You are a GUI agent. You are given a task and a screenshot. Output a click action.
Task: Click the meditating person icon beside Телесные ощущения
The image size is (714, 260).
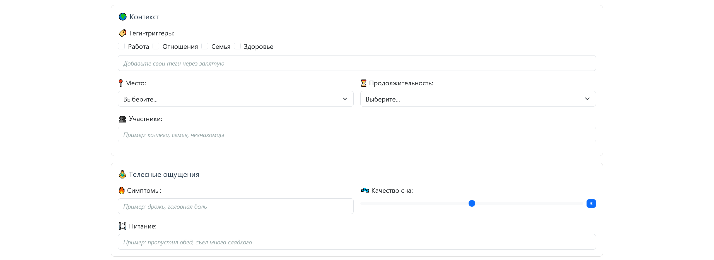[x=122, y=174]
